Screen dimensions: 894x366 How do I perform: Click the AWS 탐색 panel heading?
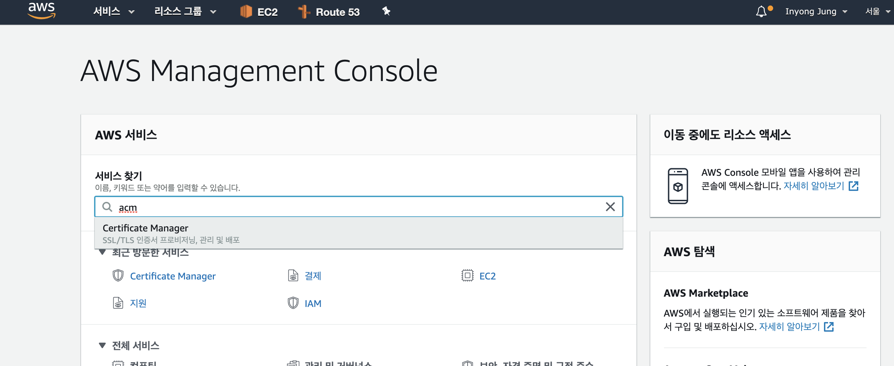689,252
